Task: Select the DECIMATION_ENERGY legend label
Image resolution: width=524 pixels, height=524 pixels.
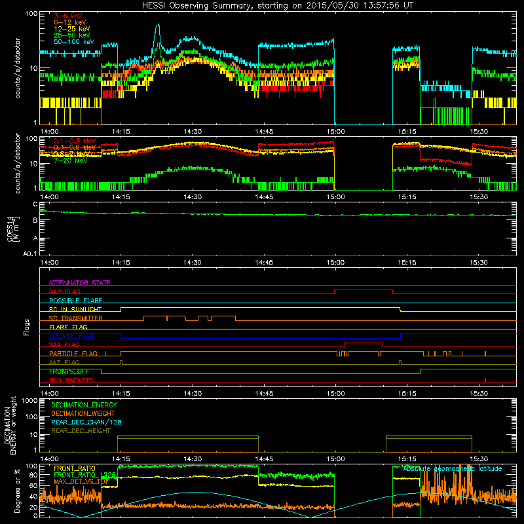Action: 84,405
